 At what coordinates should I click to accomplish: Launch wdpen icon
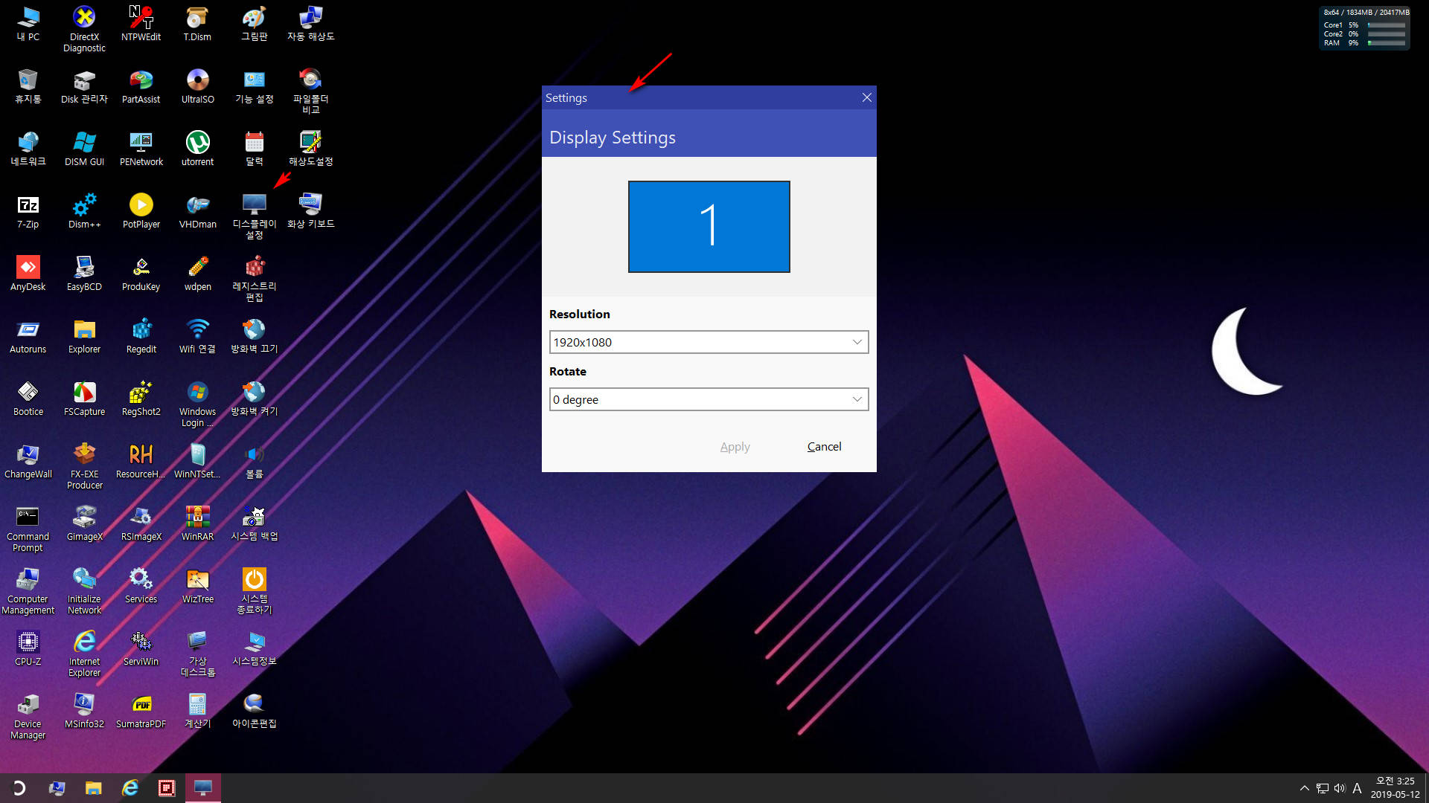[197, 273]
